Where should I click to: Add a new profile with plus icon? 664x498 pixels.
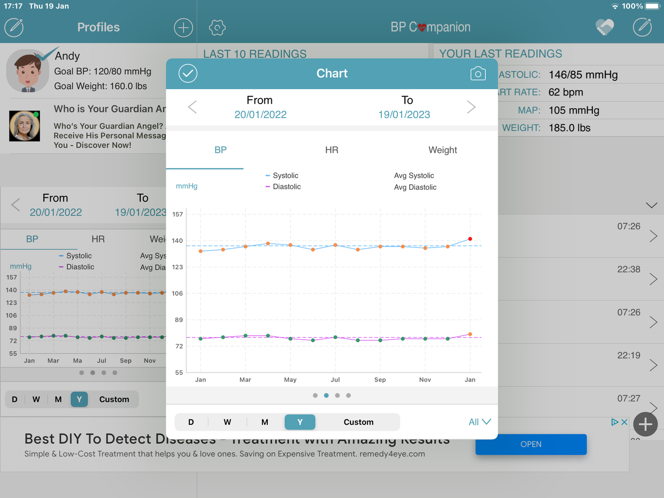pyautogui.click(x=183, y=27)
